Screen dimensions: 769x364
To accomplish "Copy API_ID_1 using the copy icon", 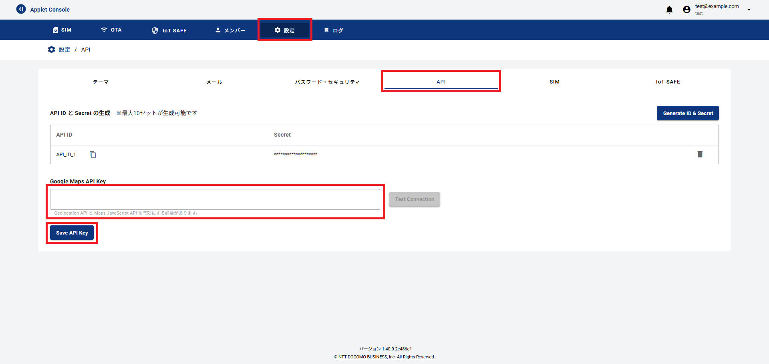I will pos(93,155).
